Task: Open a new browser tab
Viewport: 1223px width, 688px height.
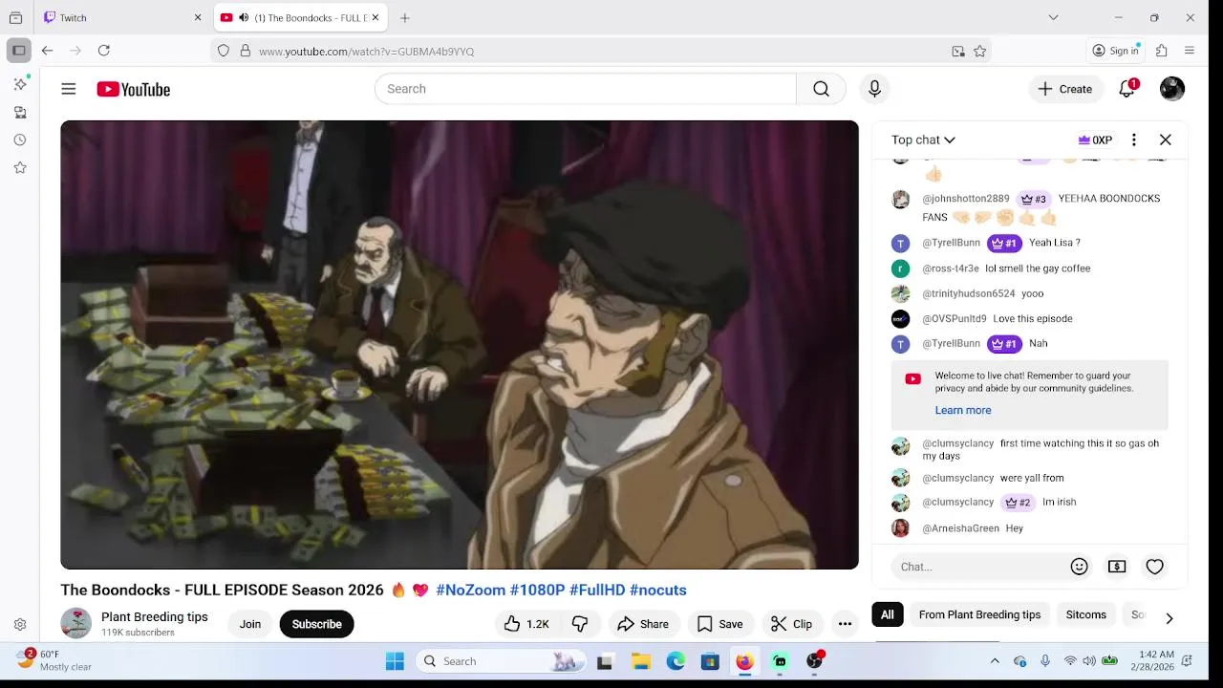Action: click(x=405, y=17)
